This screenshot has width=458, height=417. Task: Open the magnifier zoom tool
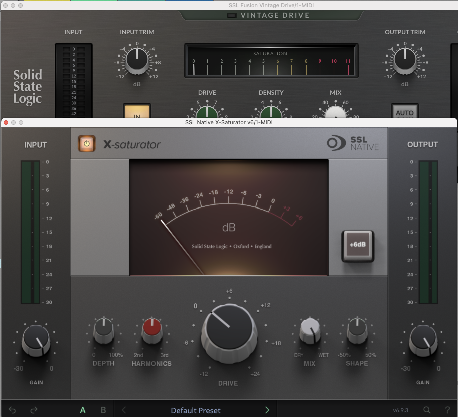point(426,410)
